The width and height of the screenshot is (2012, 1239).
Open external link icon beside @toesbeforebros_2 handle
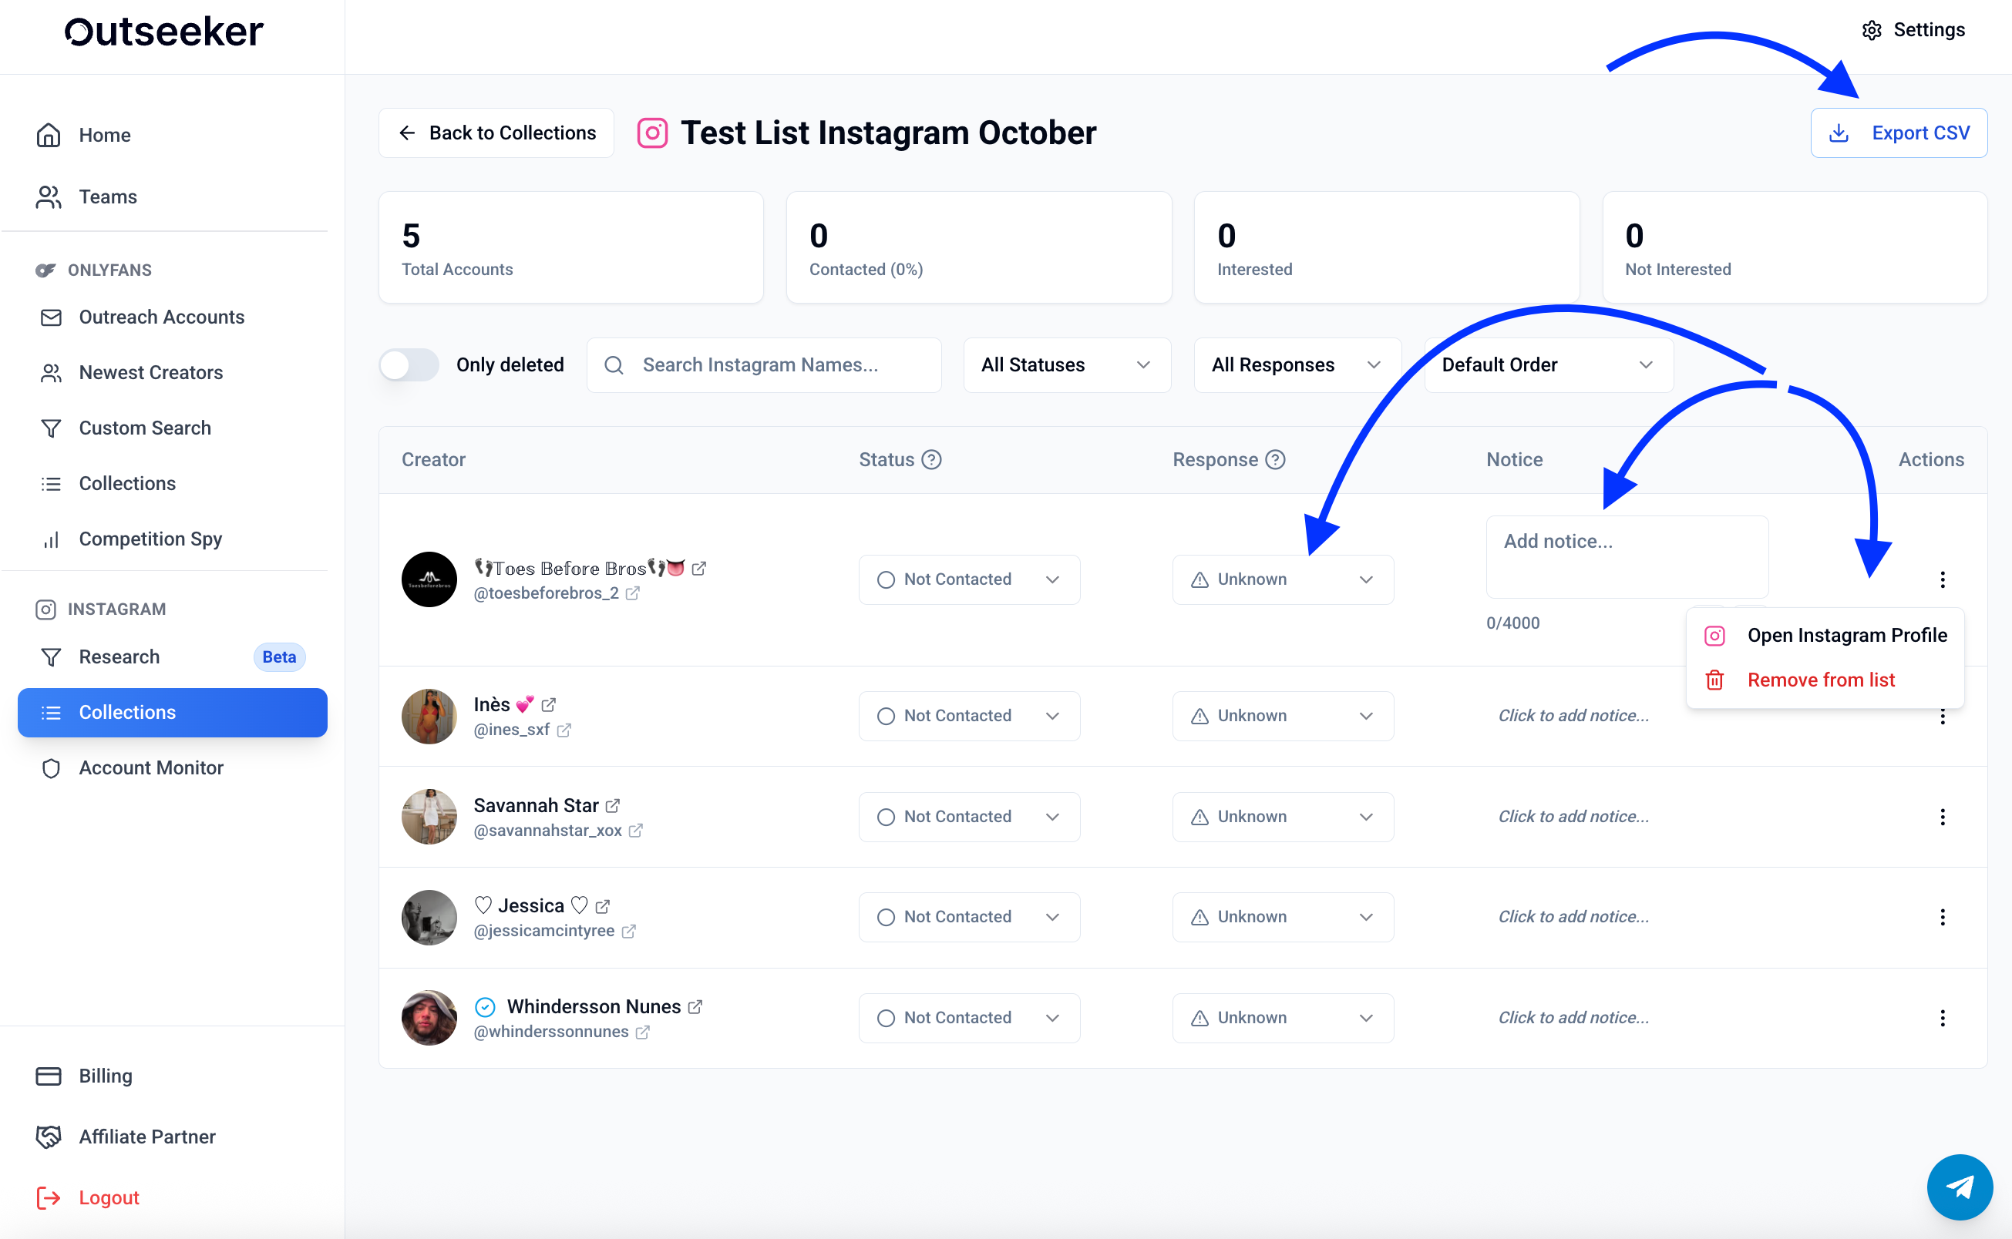click(633, 593)
